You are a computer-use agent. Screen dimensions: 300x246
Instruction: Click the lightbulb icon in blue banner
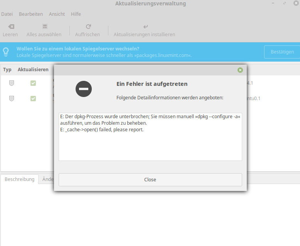click(x=6, y=52)
